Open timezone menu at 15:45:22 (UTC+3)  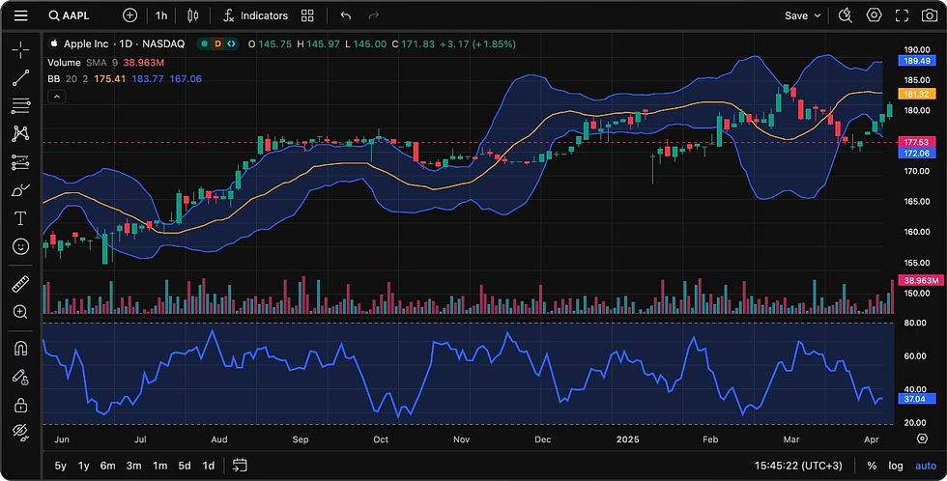[x=798, y=466]
